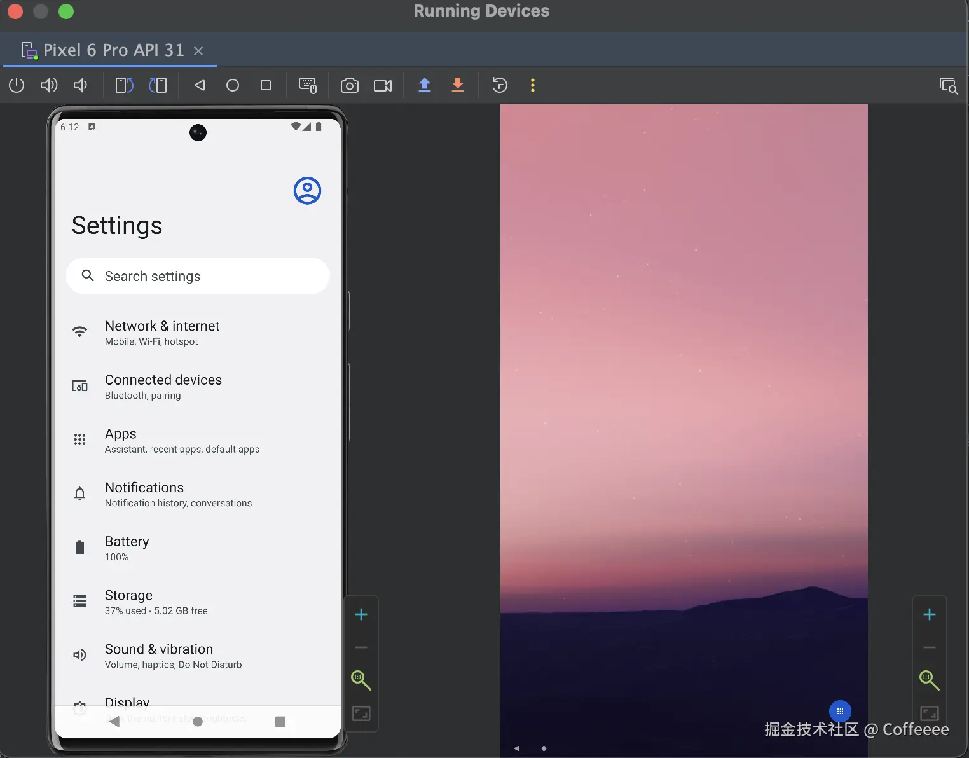
Task: Click the window search icon at the toolbar's far right
Action: (x=949, y=86)
